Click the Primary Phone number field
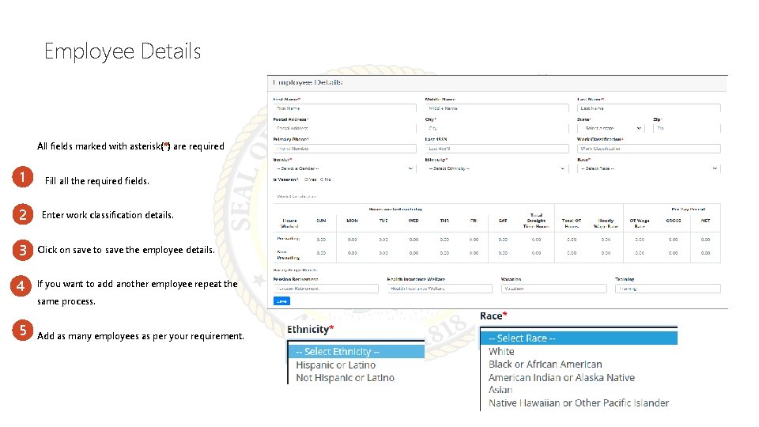The image size is (759, 427). (345, 149)
